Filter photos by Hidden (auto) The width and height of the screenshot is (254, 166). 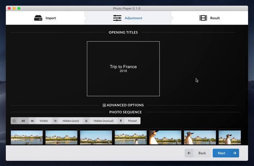(71, 121)
